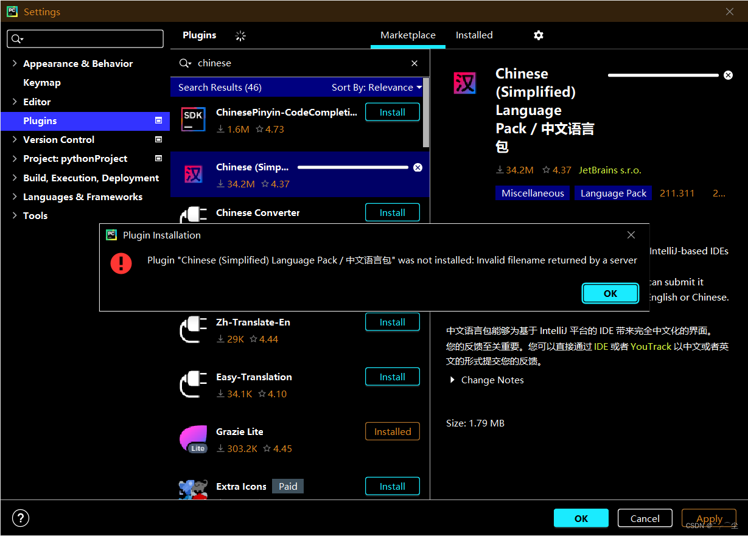Viewport: 748px width, 536px height.
Task: Expand the Version Control node
Action: coord(15,139)
